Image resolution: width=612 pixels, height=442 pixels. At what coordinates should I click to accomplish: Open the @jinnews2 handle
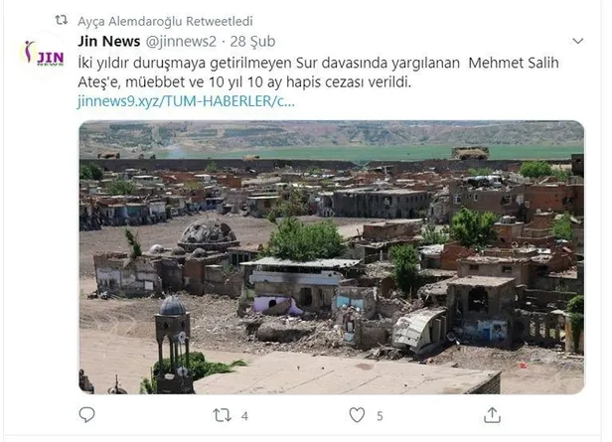[181, 42]
